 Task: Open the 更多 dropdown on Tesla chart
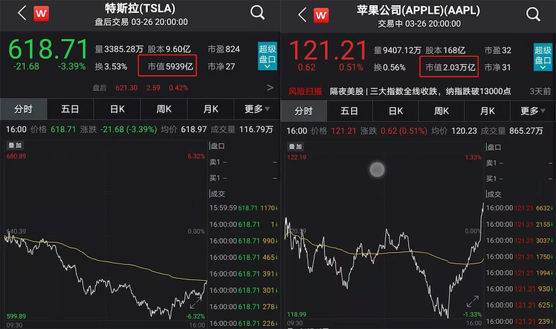pos(257,109)
